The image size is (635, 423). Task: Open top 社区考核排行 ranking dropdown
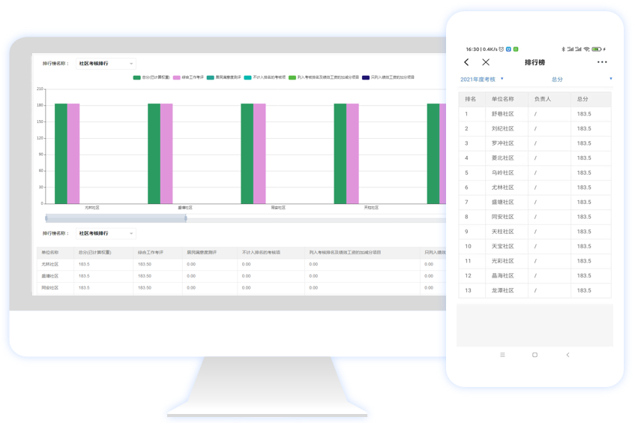pyautogui.click(x=106, y=64)
